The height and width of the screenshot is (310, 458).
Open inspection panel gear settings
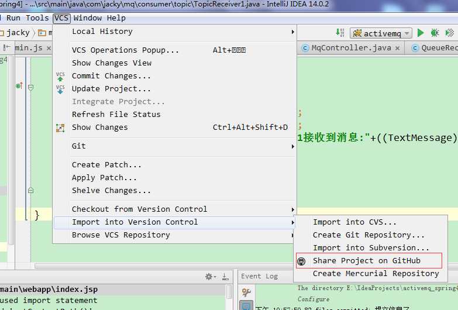[211, 277]
